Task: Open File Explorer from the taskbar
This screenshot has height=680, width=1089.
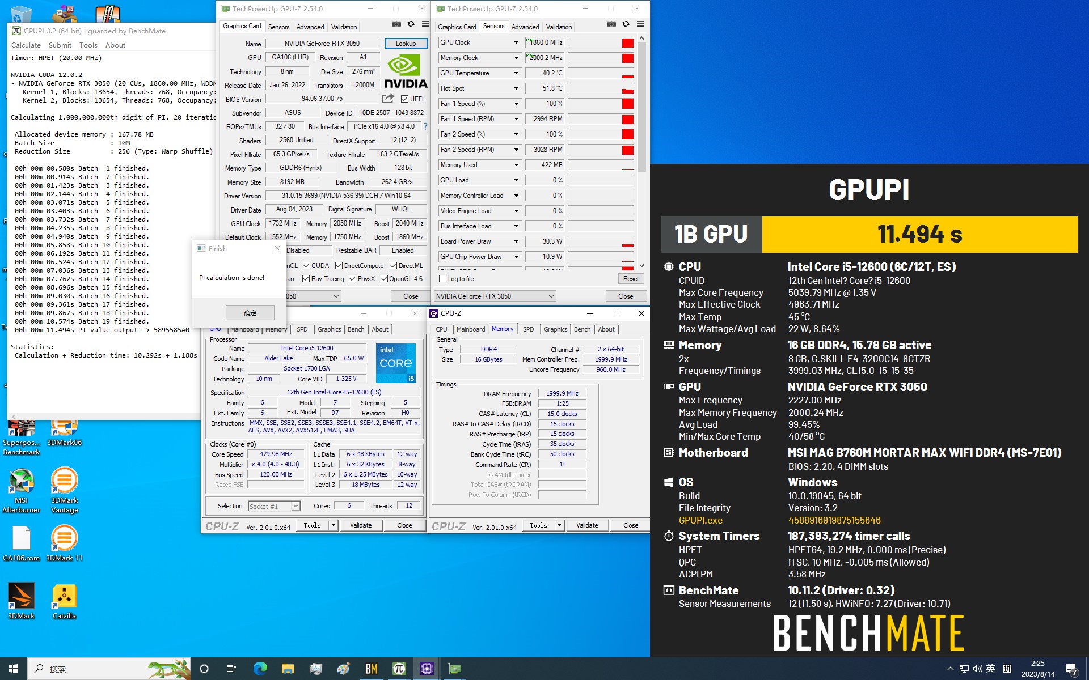Action: pos(288,669)
